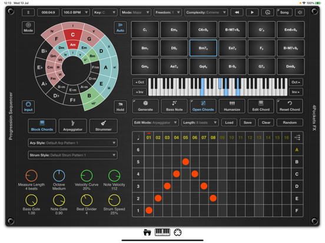Open the Key dropdown
Image resolution: width=325 pixels, height=243 pixels.
pos(105,12)
